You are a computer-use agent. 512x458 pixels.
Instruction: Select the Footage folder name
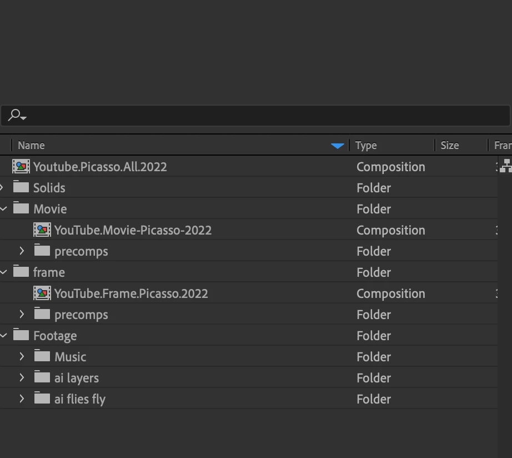(55, 336)
